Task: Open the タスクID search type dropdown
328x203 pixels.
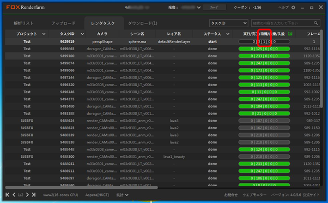Action: 229,23
